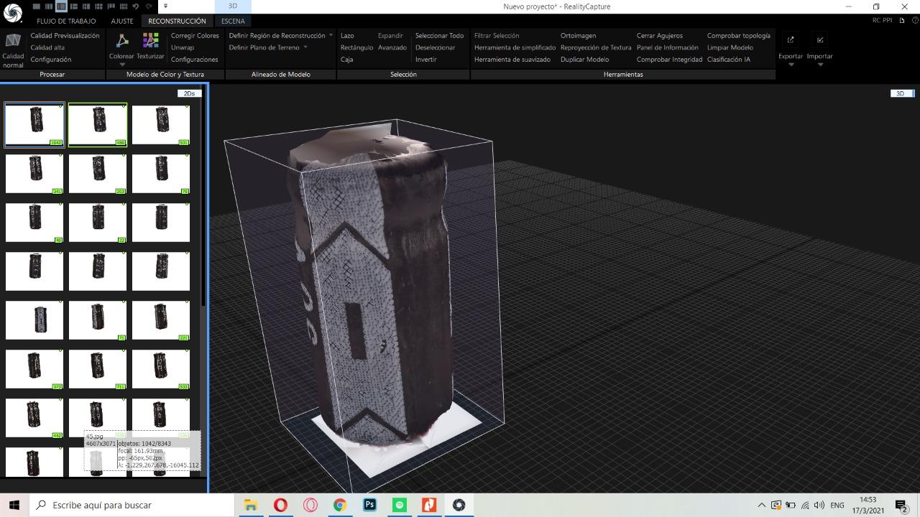Switch to the AJUSTE tab

pos(122,21)
